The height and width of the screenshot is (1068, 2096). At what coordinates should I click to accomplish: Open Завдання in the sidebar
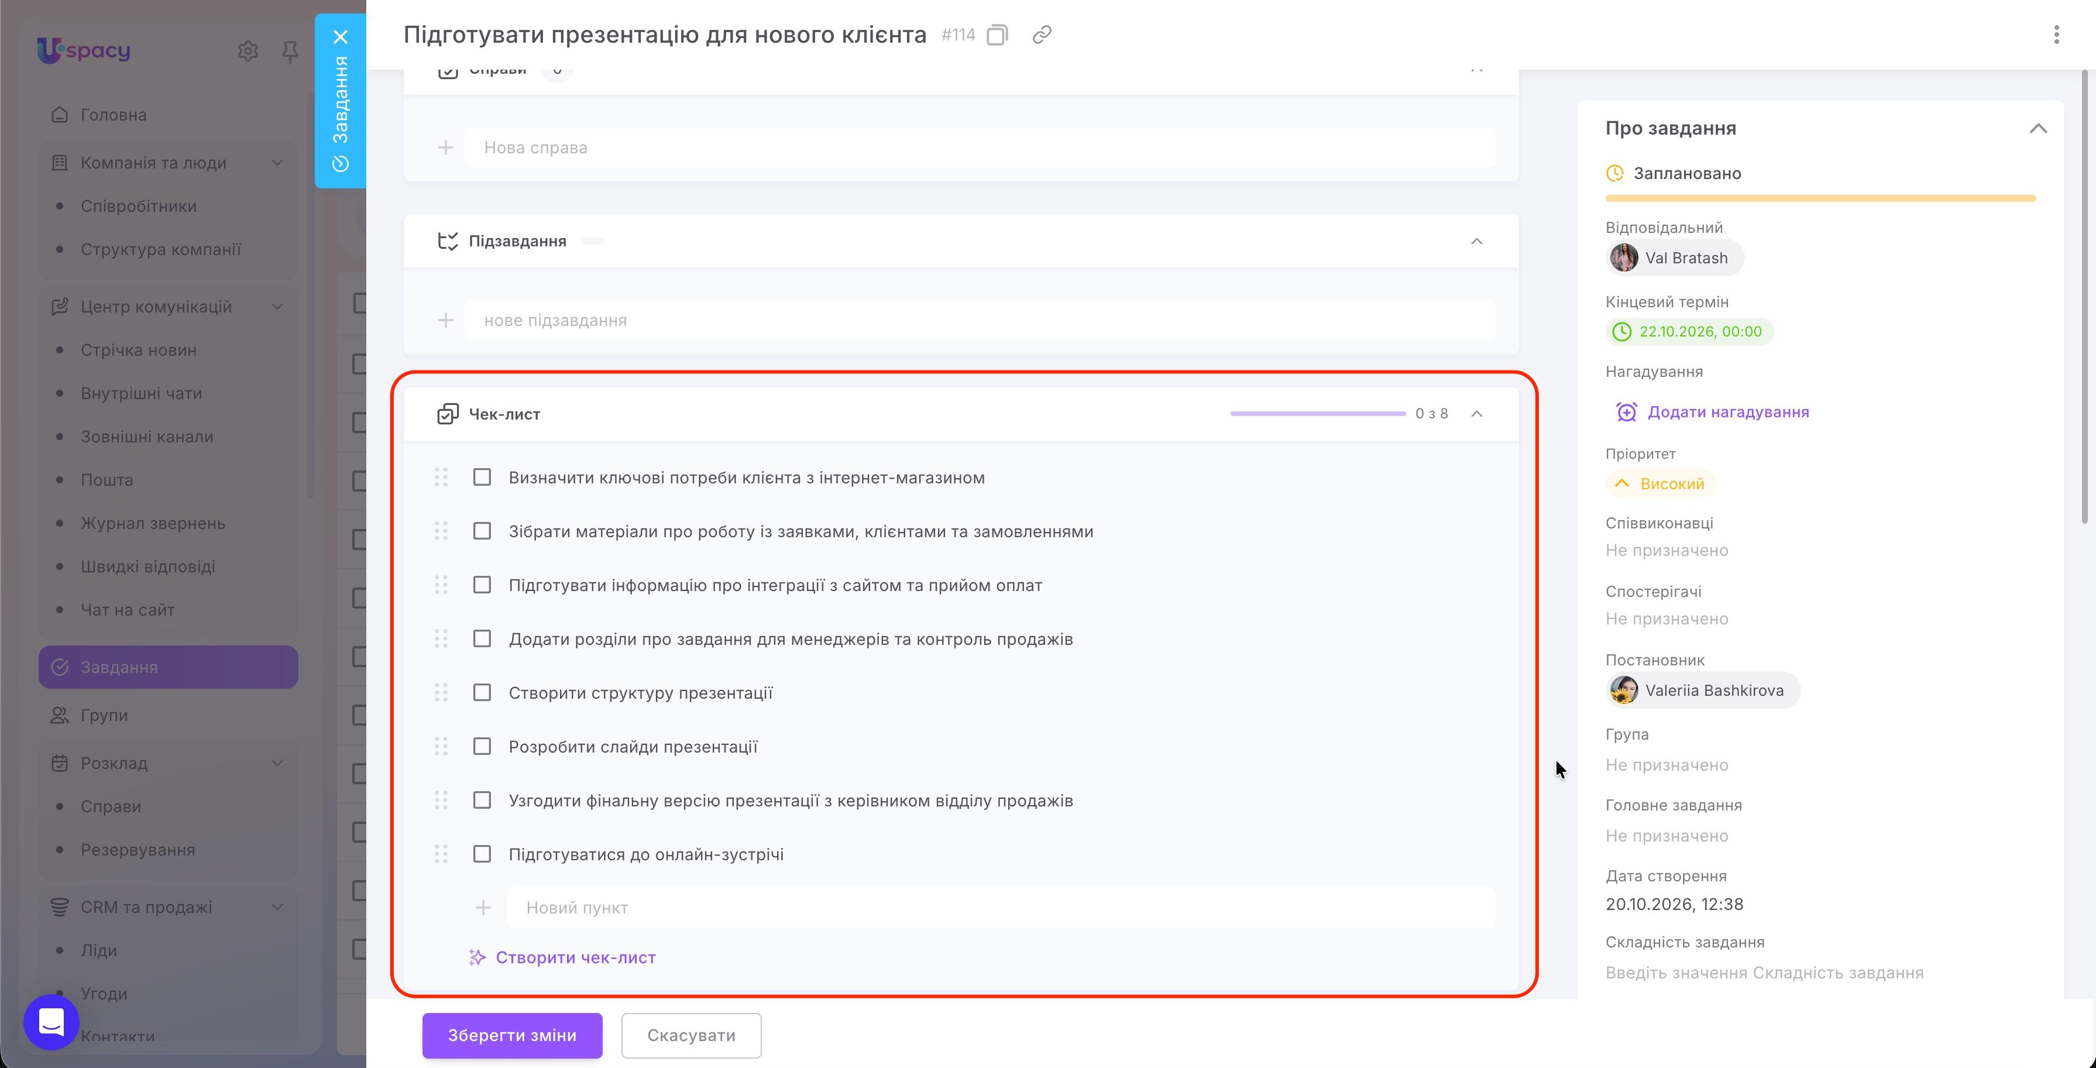(169, 668)
